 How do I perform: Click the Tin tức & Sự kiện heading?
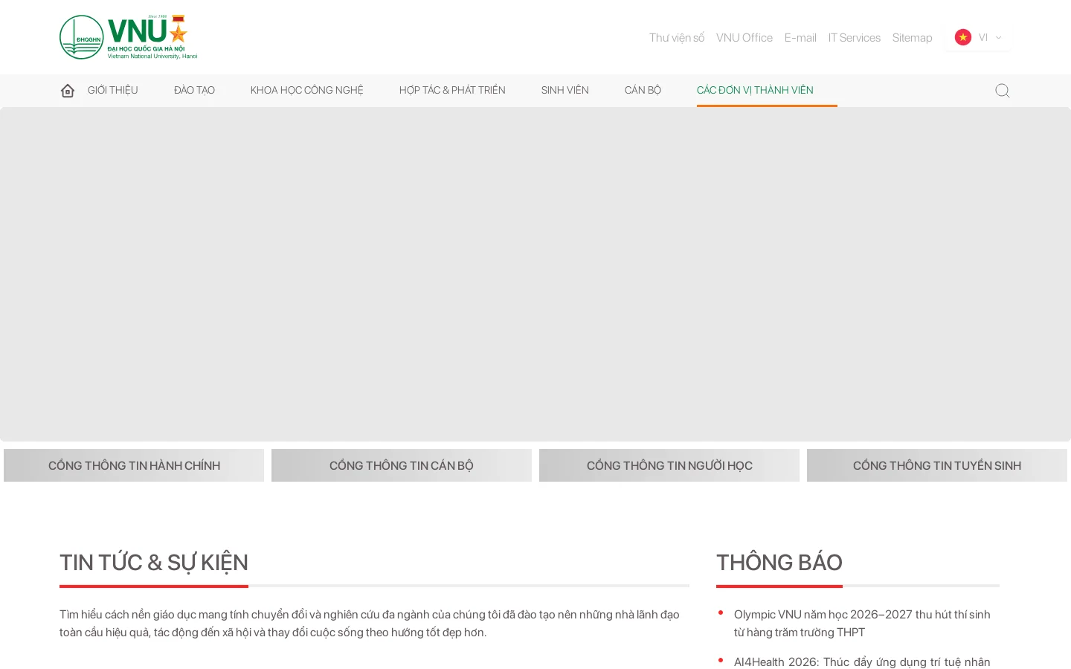click(x=154, y=563)
